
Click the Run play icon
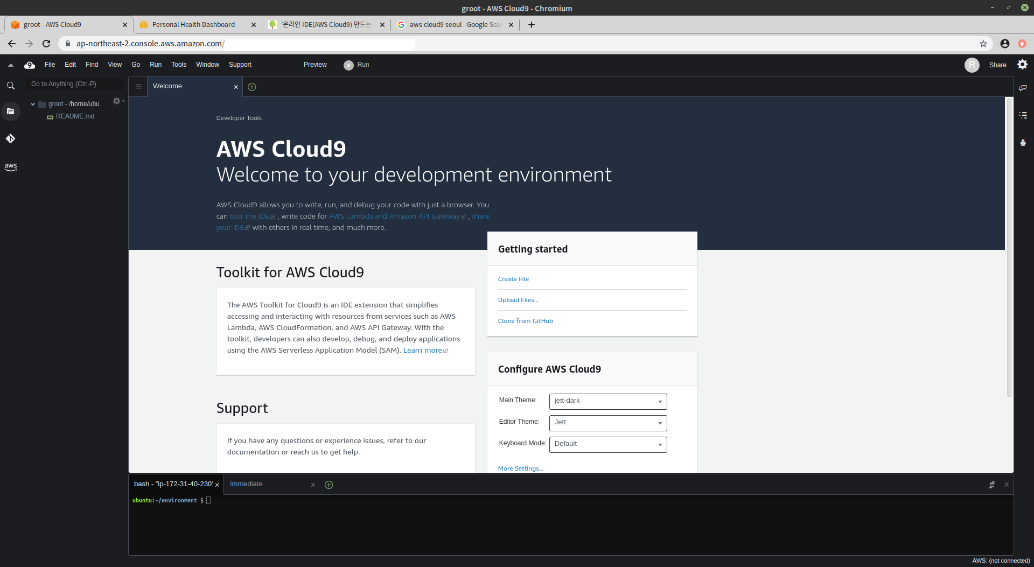pos(348,65)
